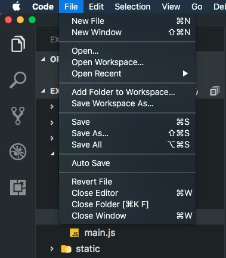Click the JS icon beside main.js
The height and width of the screenshot is (258, 226).
pos(75,233)
